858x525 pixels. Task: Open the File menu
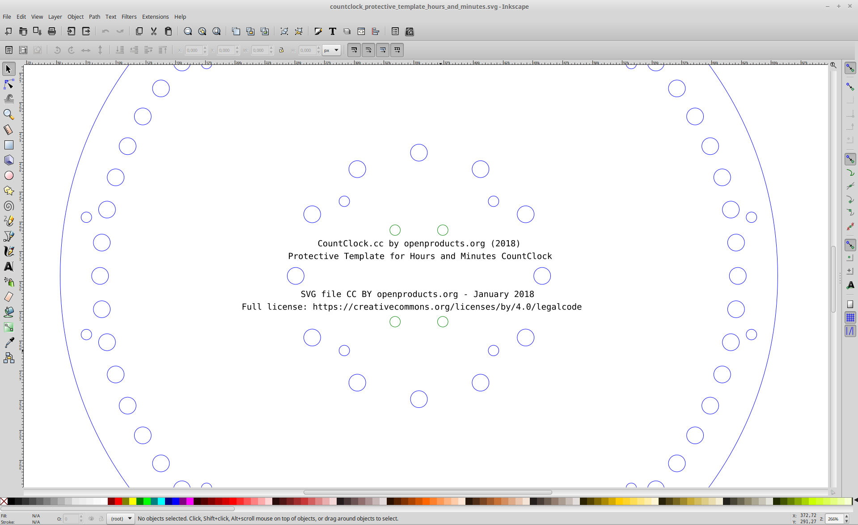click(7, 17)
